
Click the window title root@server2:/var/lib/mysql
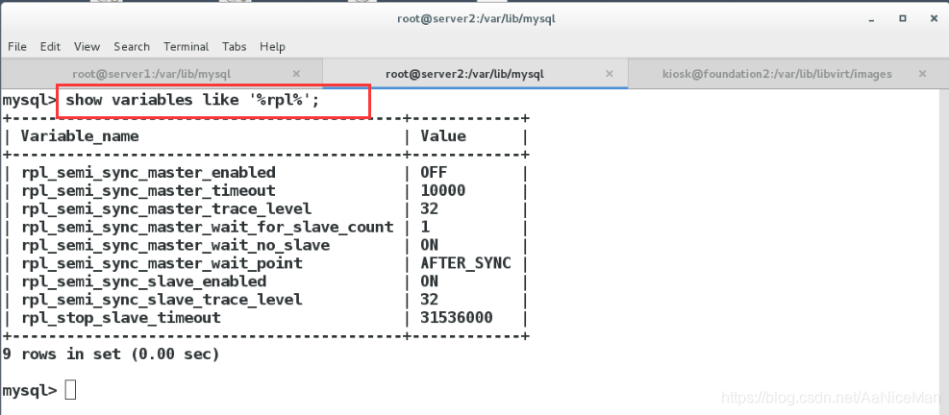pyautogui.click(x=476, y=18)
